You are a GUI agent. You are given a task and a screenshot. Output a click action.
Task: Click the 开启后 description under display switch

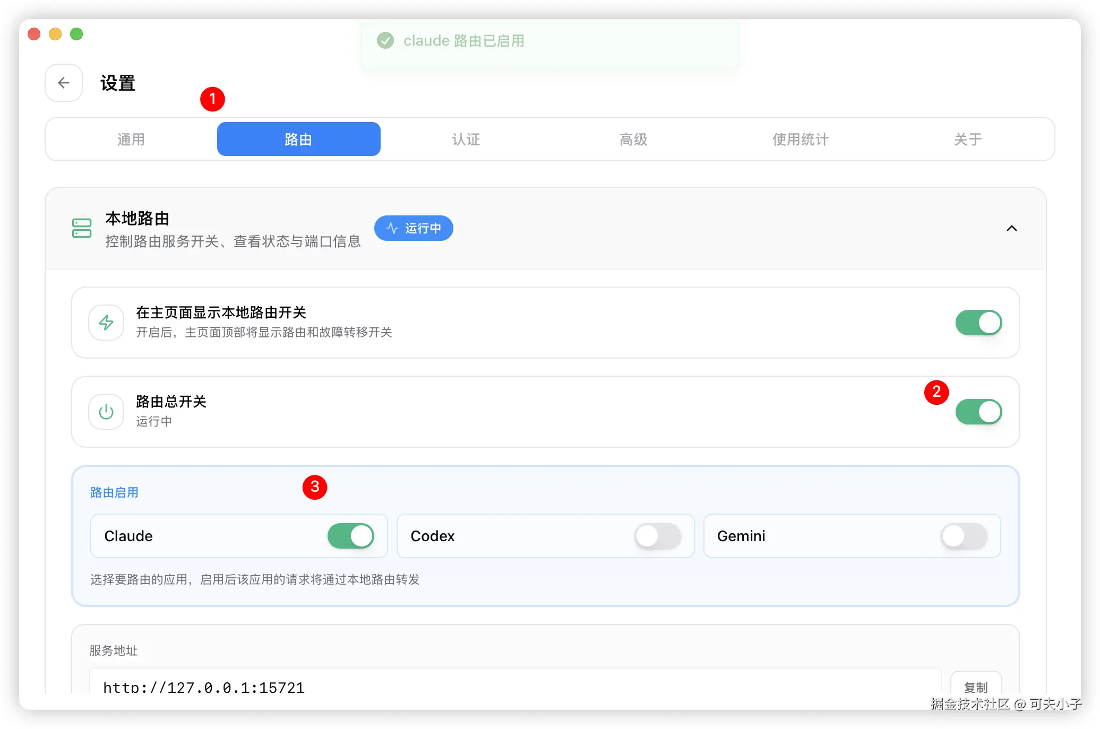(264, 332)
